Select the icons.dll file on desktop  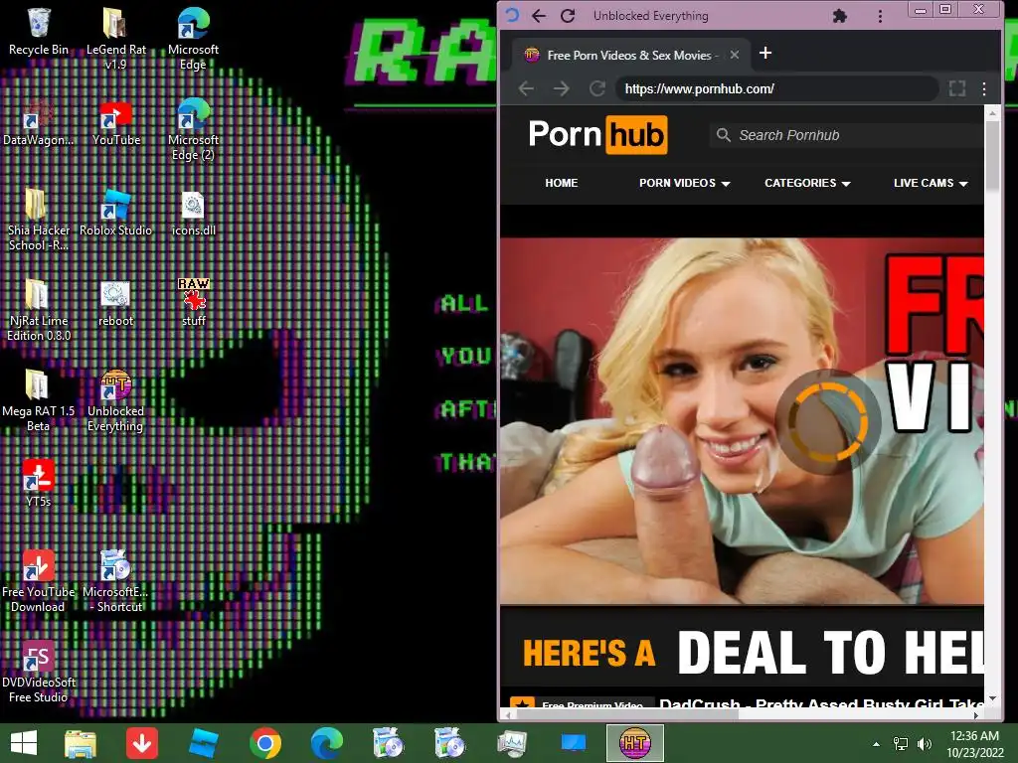[193, 213]
